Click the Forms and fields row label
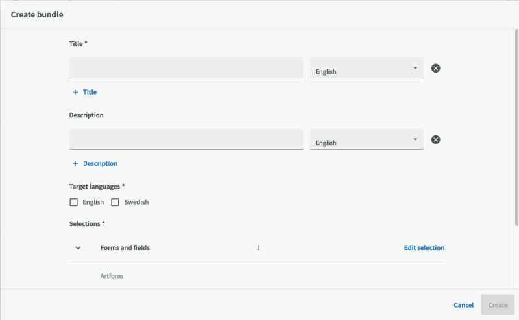Viewport: 519px width, 320px height. click(125, 247)
